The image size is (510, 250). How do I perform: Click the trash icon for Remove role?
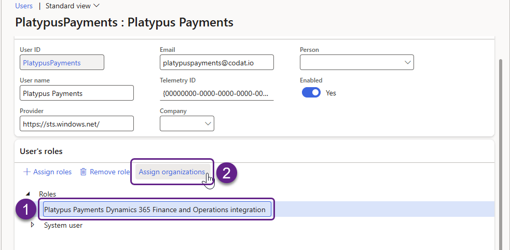click(83, 172)
